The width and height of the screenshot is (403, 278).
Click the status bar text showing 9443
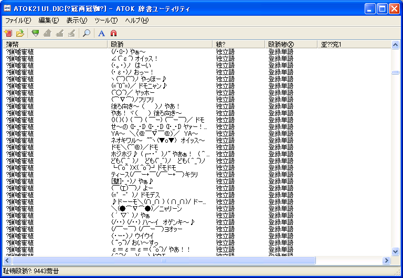pyautogui.click(x=31, y=271)
